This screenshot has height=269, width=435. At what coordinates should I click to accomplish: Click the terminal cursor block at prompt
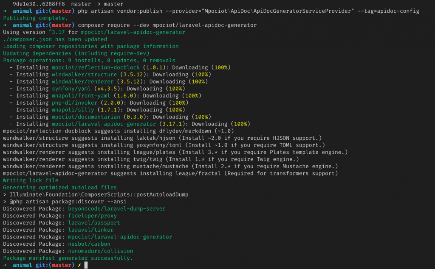coord(86,265)
